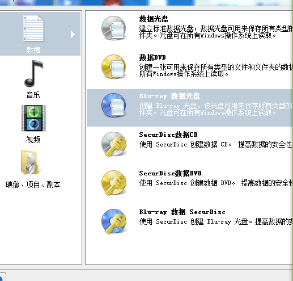
Task: Choose the highlighted Blu-ray 数据光盘 entry
Action: 190,108
